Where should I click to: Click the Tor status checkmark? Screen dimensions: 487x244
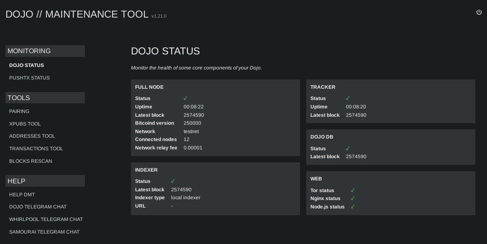pyautogui.click(x=353, y=190)
